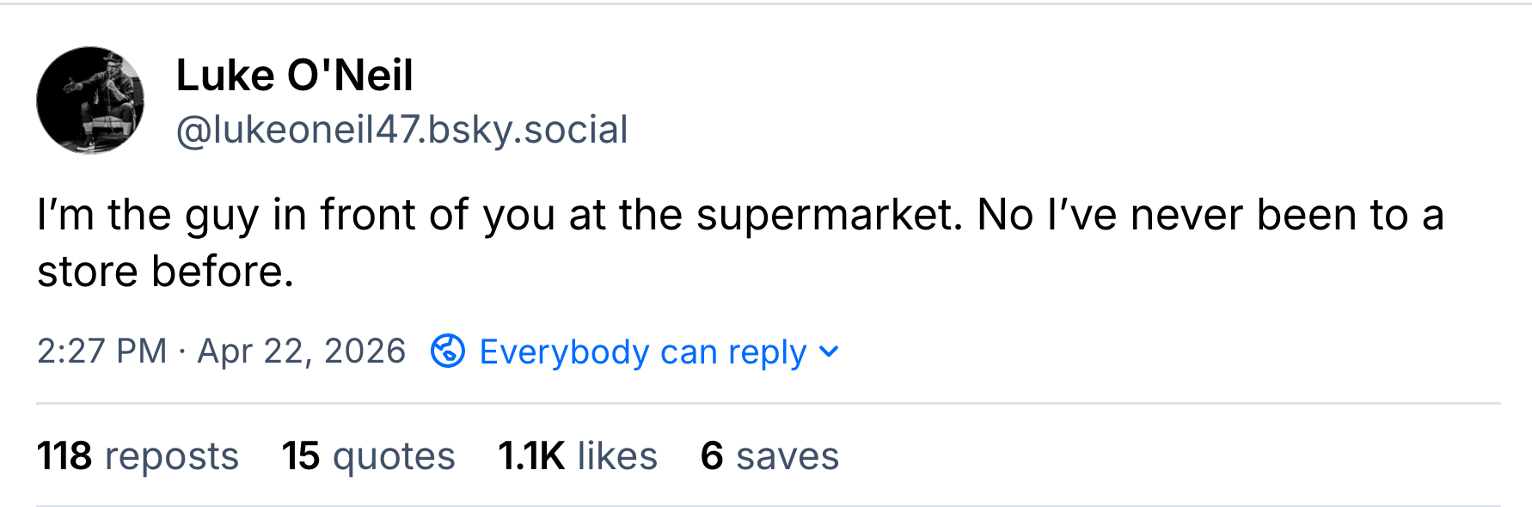Open the Everybody can reply setting
This screenshot has width=1532, height=507.
click(x=642, y=351)
